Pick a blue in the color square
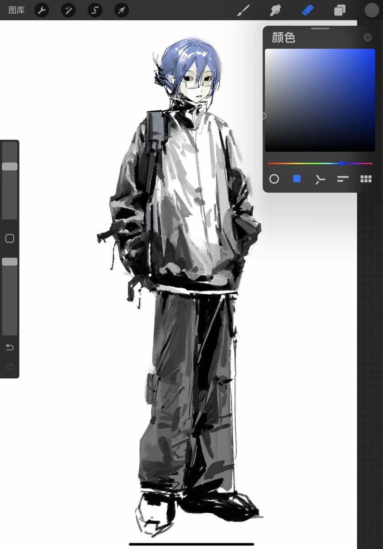Viewport: 383px width, 549px height. tap(320, 100)
